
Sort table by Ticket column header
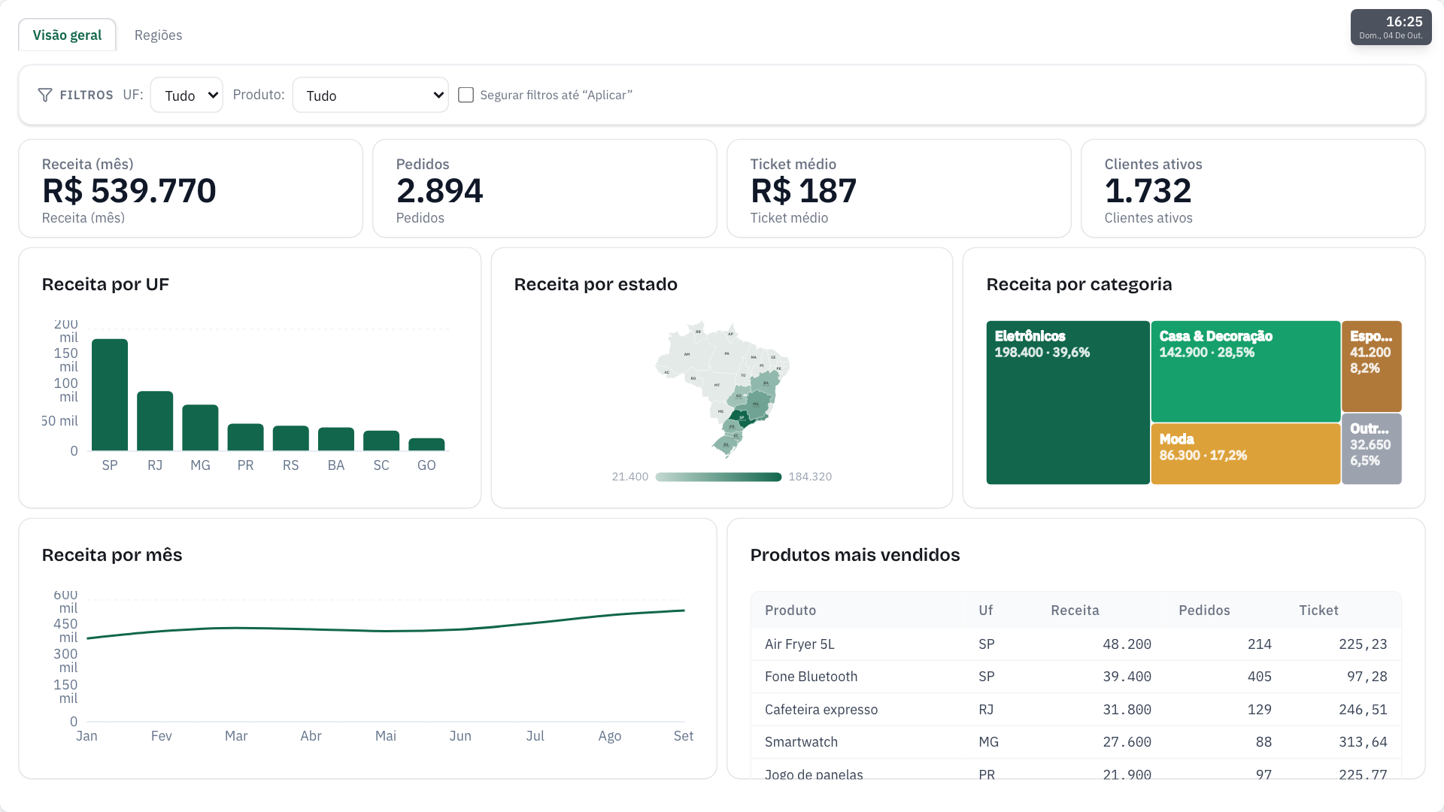point(1318,611)
